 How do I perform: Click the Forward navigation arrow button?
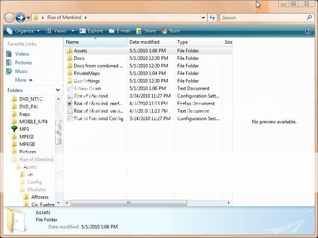20,18
